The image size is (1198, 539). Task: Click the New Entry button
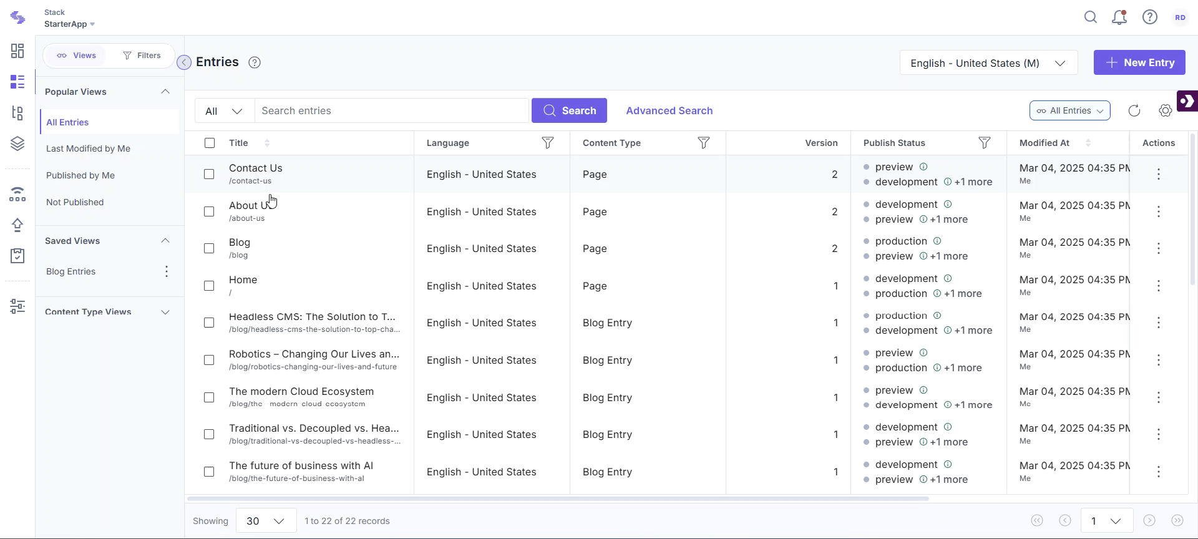point(1139,62)
